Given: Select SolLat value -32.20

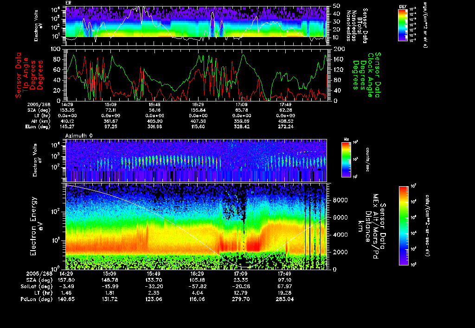Looking at the screenshot, I should (x=154, y=286).
